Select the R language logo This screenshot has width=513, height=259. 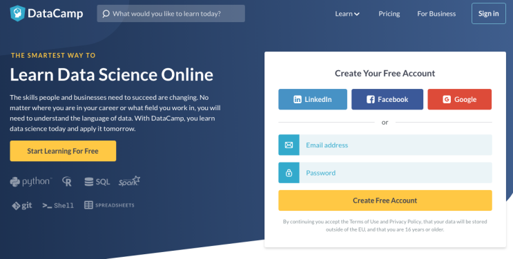coord(67,182)
